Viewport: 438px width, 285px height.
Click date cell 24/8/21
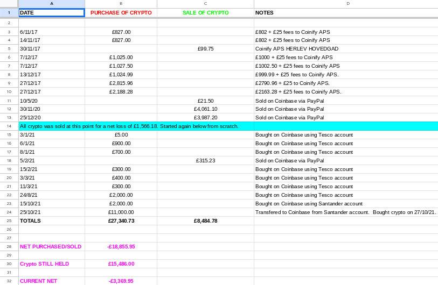tap(52, 195)
